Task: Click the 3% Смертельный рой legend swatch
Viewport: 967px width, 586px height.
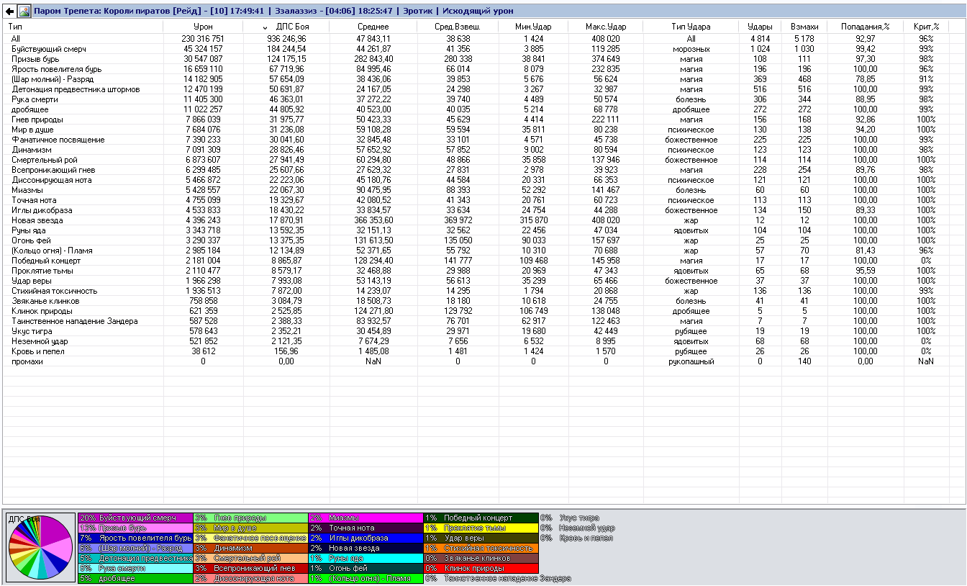Action: click(x=250, y=558)
